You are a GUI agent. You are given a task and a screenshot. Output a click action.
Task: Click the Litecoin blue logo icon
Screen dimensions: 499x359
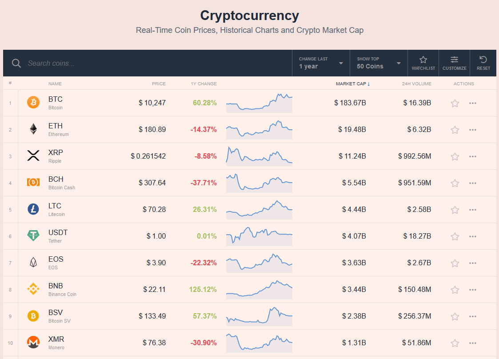tap(33, 209)
